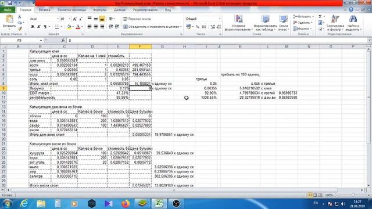Click the zoom slider handle

pyautogui.click(x=353, y=195)
